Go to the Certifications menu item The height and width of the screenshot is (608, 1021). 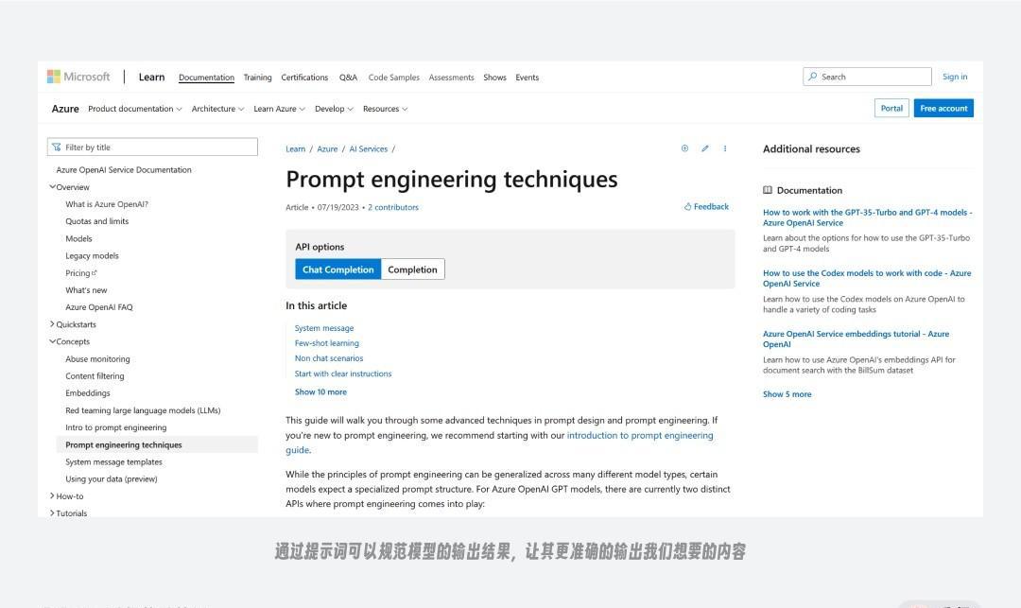click(x=304, y=78)
